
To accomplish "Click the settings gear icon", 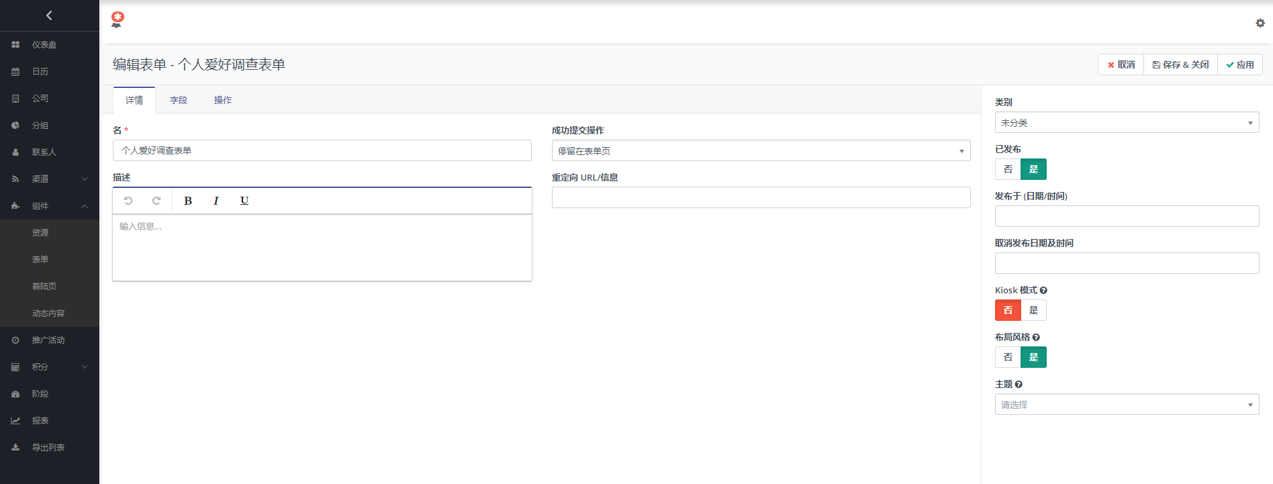I will click(x=1260, y=23).
